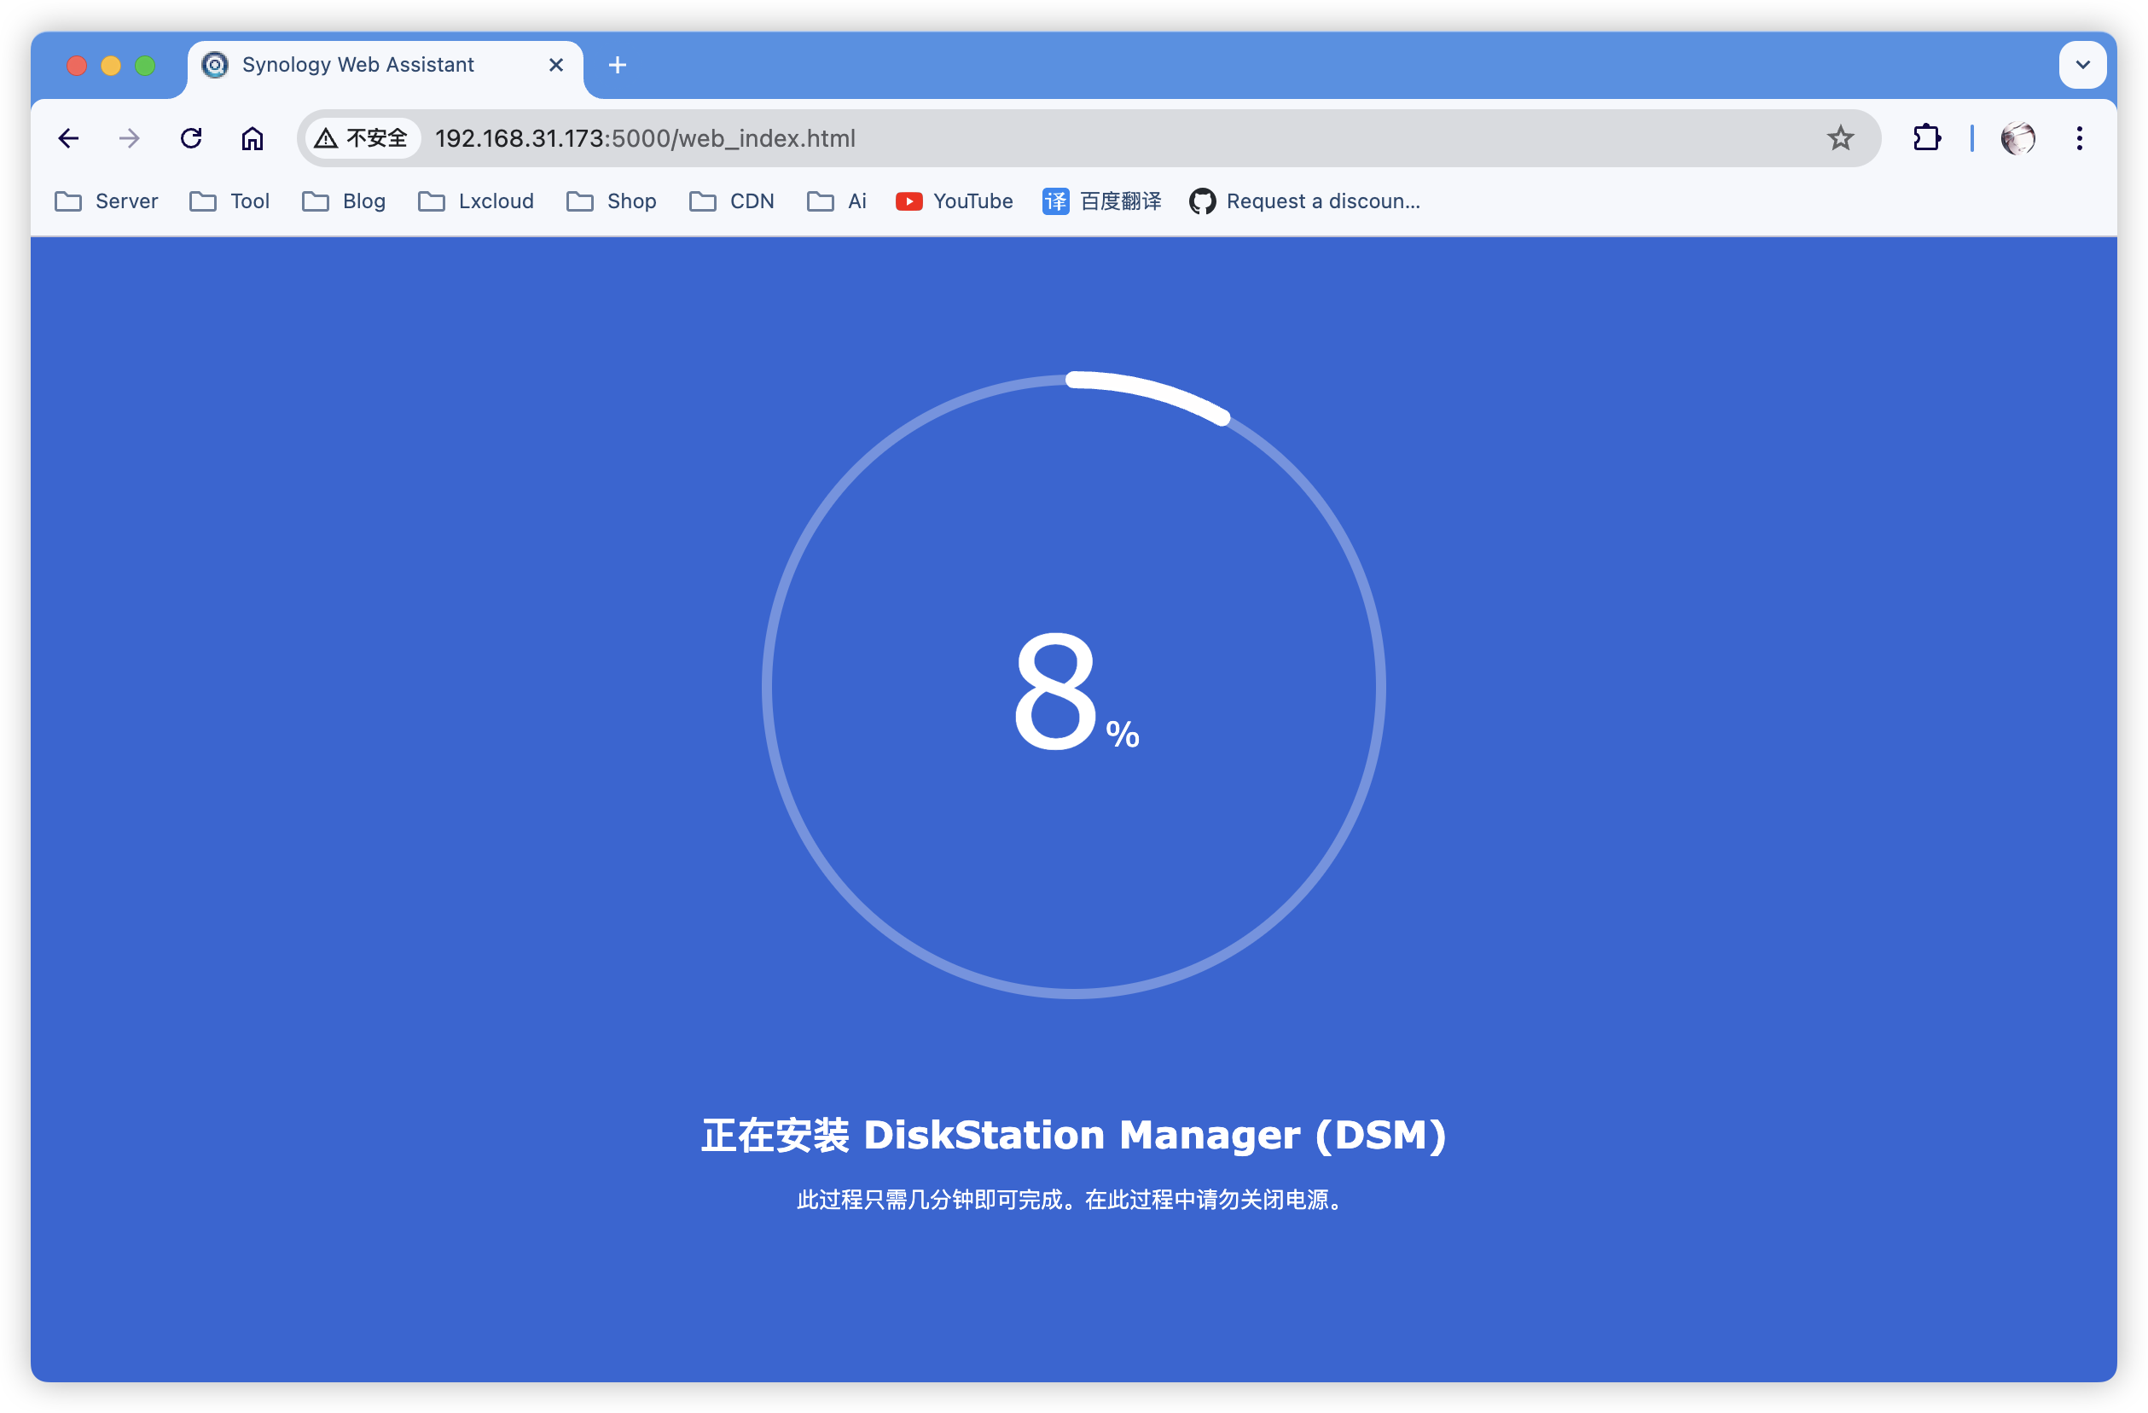
Task: Close the Synology Web Assistant tab
Action: [556, 65]
